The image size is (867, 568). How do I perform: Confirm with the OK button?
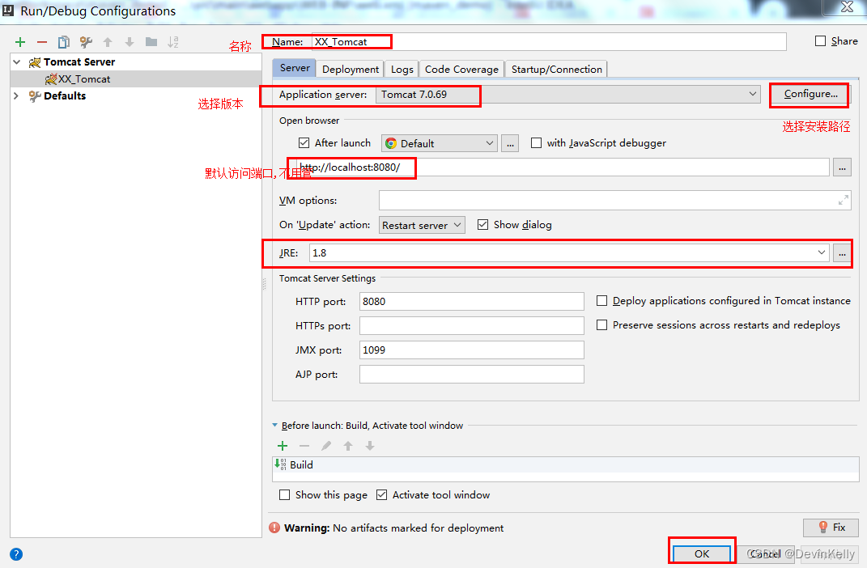point(702,553)
